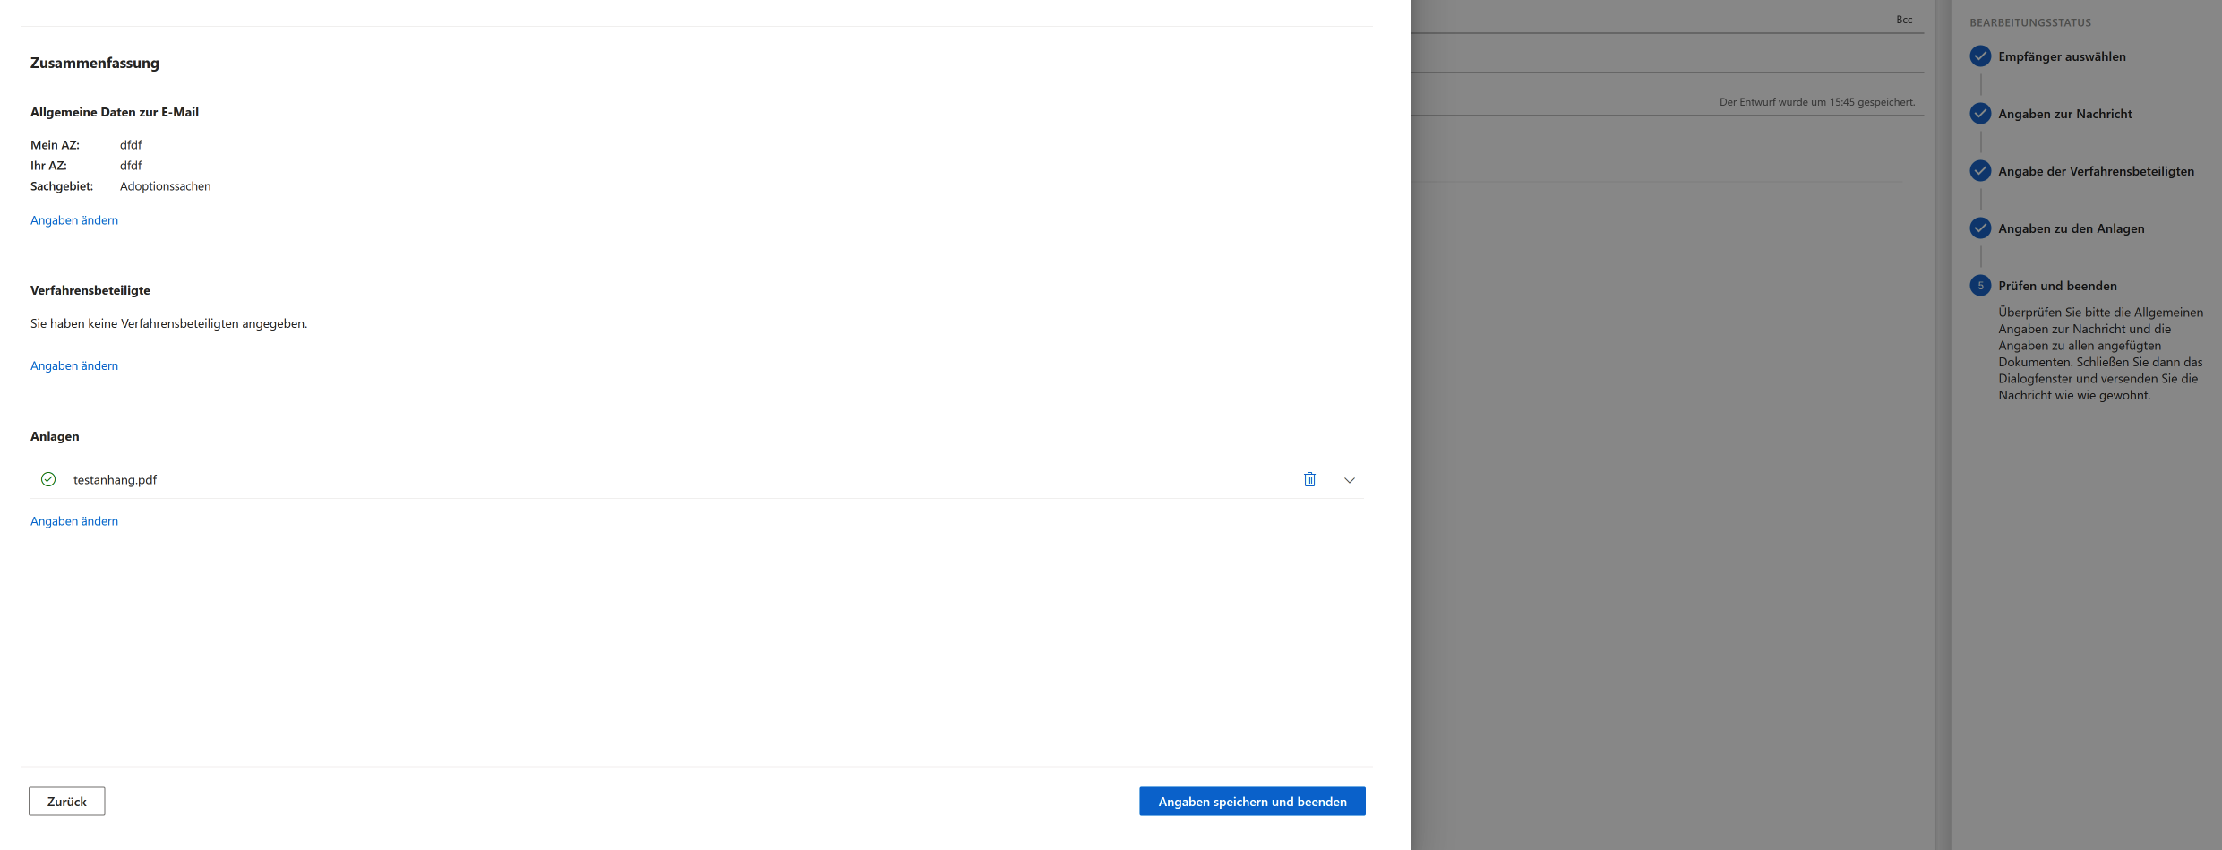The height and width of the screenshot is (850, 2222).
Task: Click the step 5 number circle
Action: (x=1980, y=286)
